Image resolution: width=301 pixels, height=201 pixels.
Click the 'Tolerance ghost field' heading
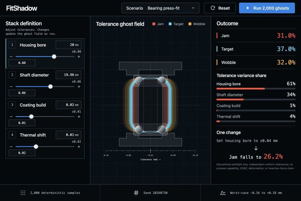[120, 24]
